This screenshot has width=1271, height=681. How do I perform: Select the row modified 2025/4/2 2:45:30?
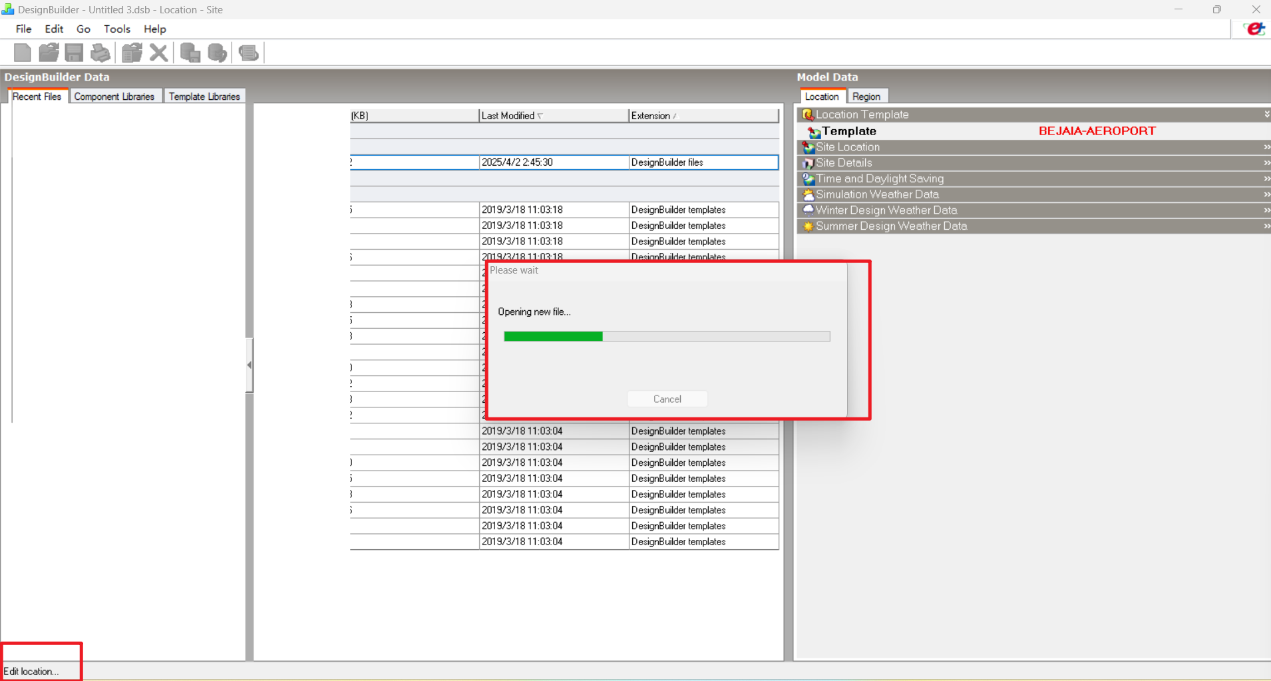pos(564,162)
